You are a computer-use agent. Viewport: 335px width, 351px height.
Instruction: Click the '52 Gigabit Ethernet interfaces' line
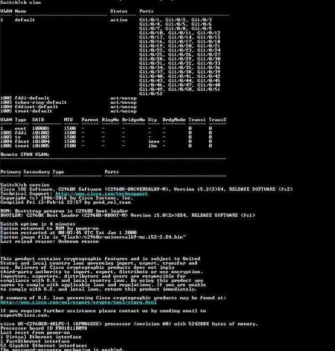coord(44,346)
